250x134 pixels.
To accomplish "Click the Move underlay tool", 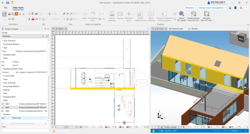I will click(151, 16).
